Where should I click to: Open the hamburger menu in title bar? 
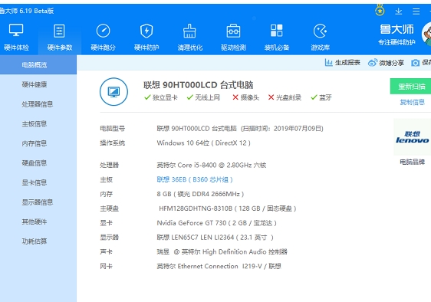(416, 11)
